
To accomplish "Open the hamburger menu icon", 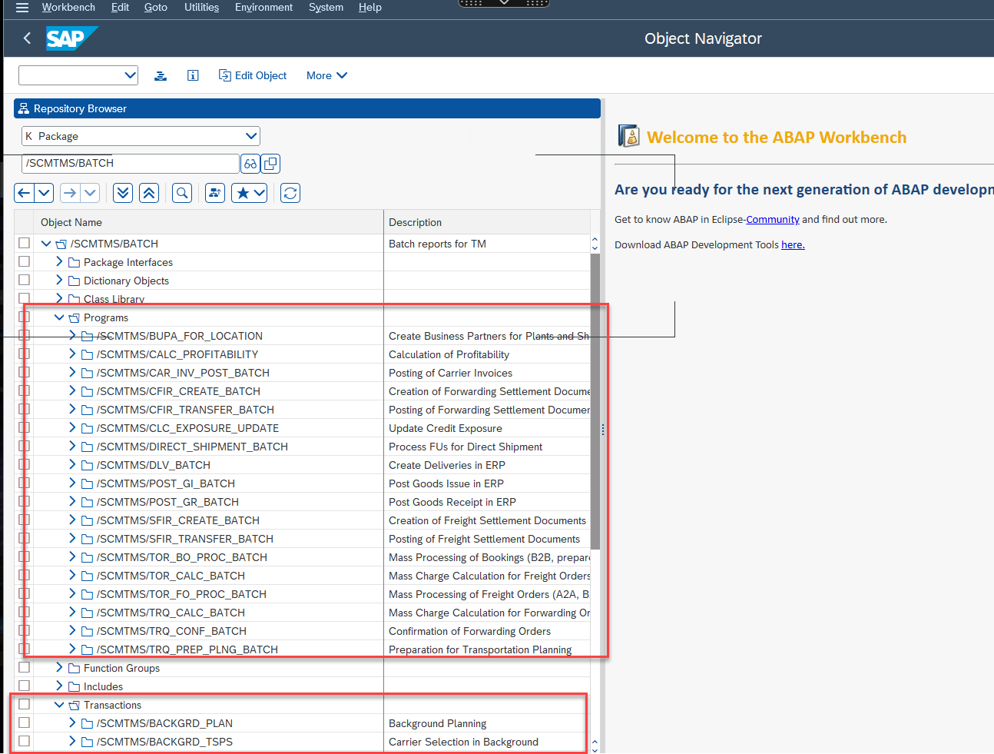I will (22, 8).
